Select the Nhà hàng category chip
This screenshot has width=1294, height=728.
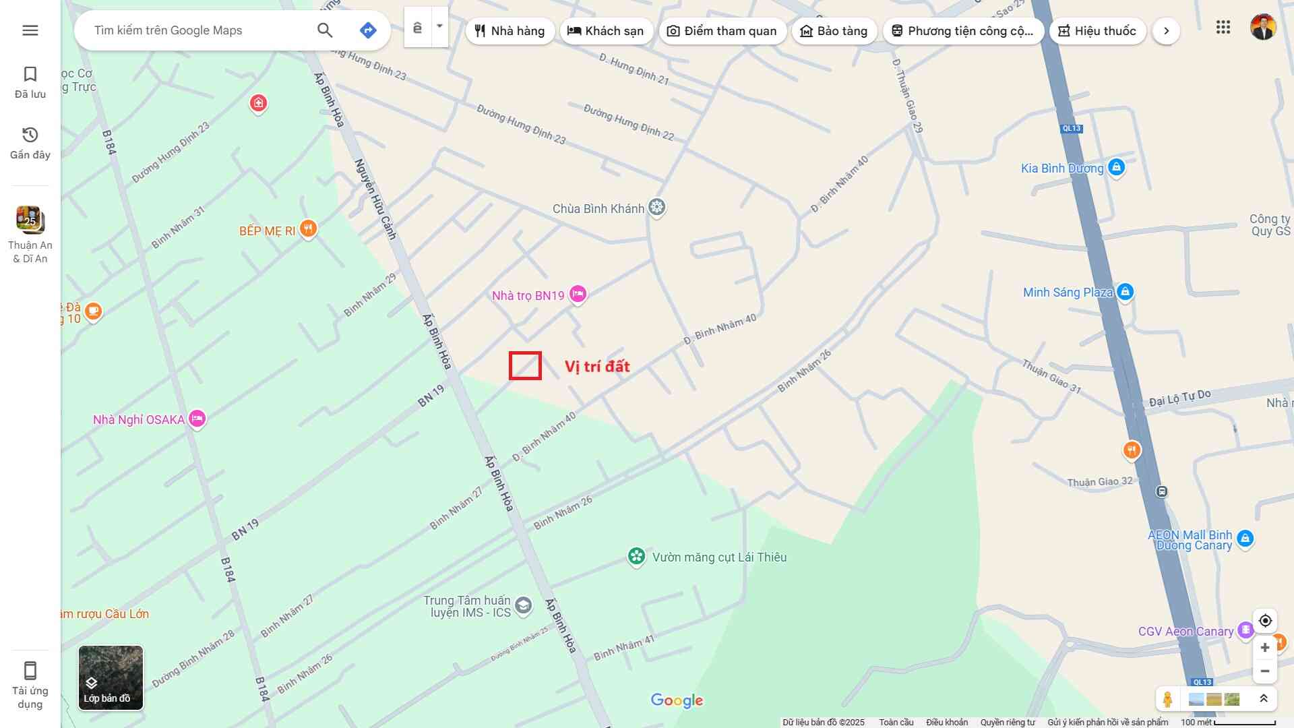[x=510, y=31]
